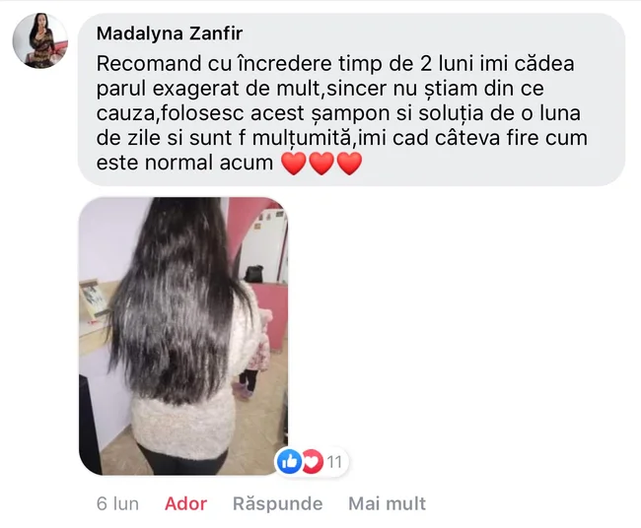Click the last red heart emoji
The width and height of the screenshot is (641, 528).
point(349,164)
